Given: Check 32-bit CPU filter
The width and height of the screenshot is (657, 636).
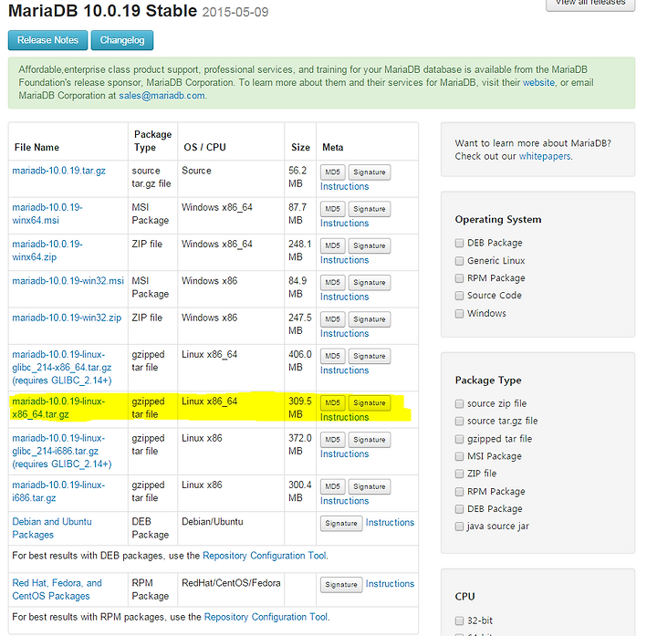Looking at the screenshot, I should click(459, 620).
